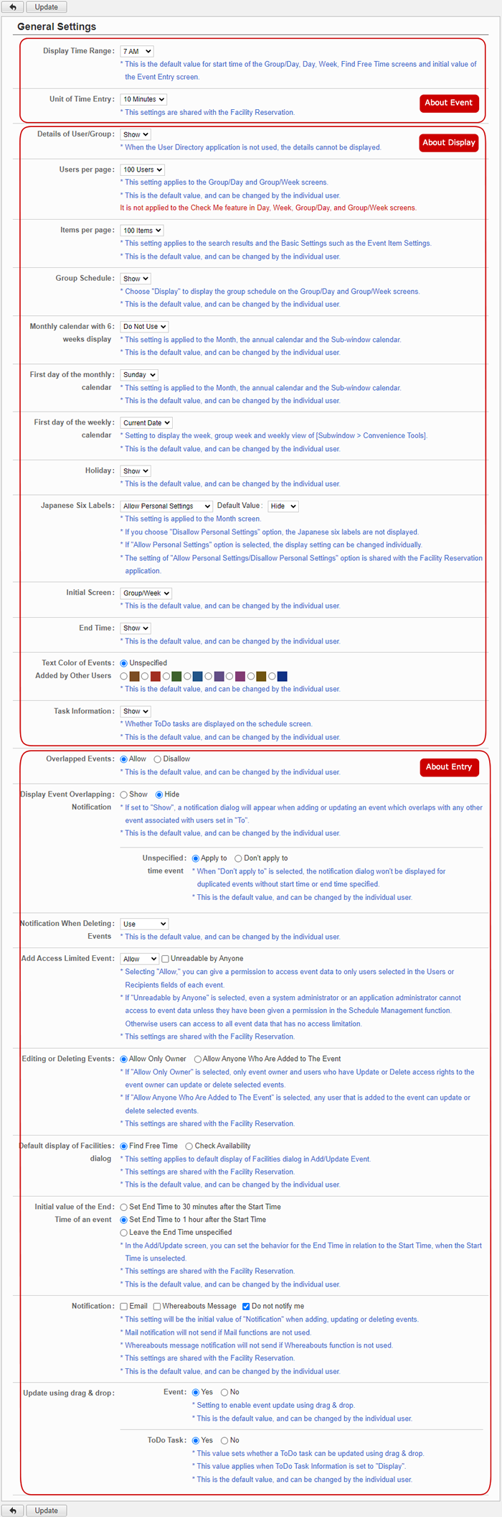The image size is (502, 1517).
Task: Open Add Access Limited Event Allow dropdown
Action: click(x=140, y=960)
